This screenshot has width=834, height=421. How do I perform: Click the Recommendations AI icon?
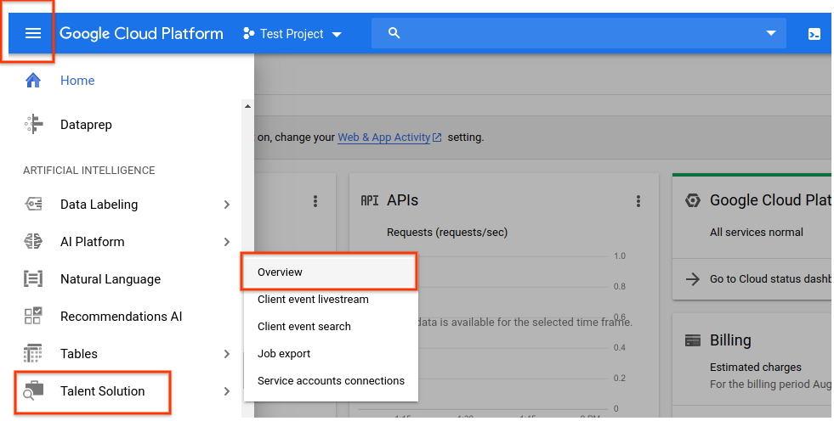tap(33, 317)
